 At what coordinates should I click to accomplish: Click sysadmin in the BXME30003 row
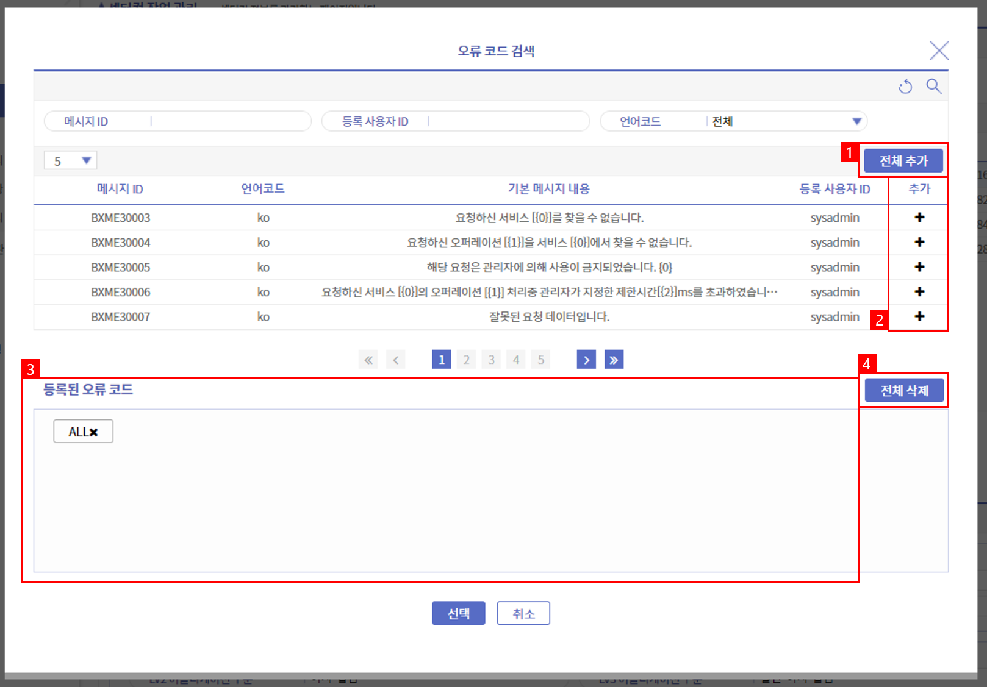(834, 218)
